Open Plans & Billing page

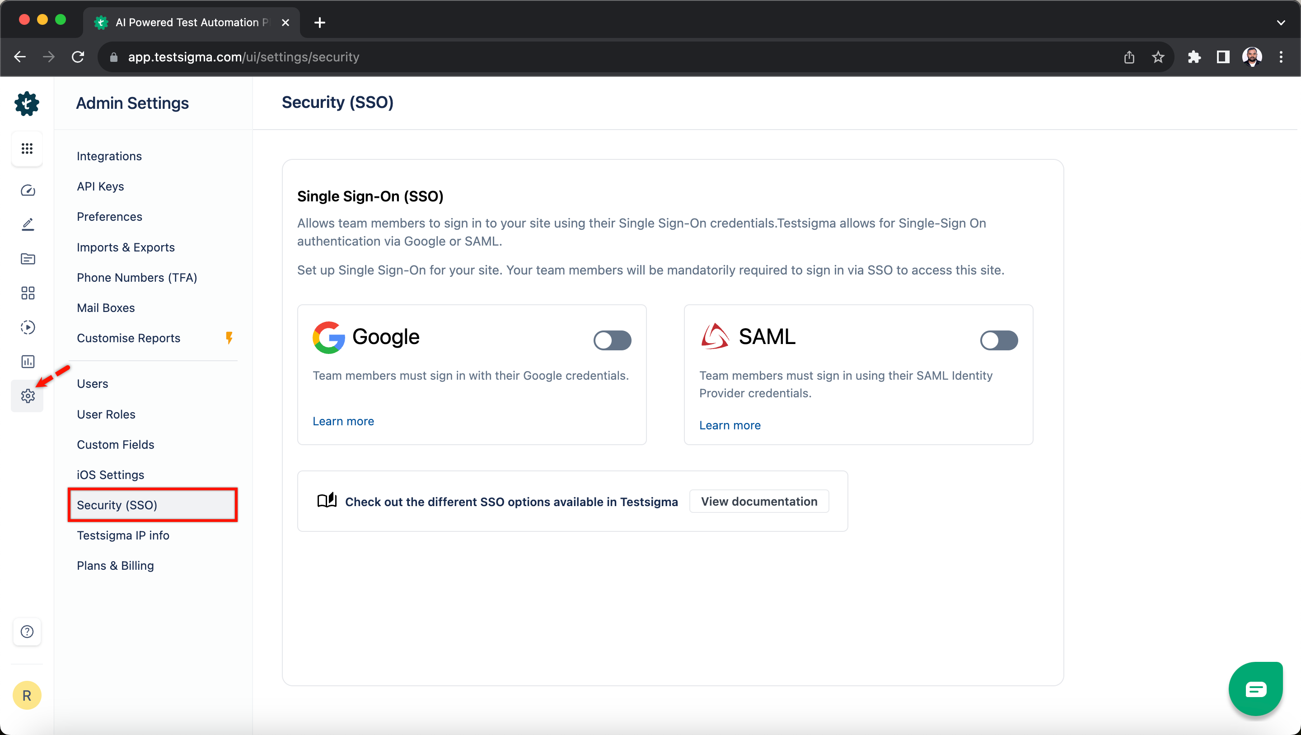pos(116,566)
